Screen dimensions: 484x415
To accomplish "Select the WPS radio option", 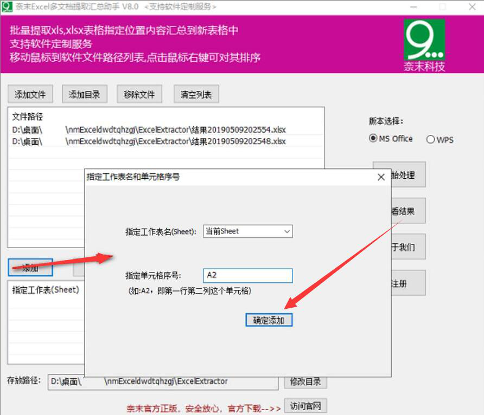I will coord(440,140).
